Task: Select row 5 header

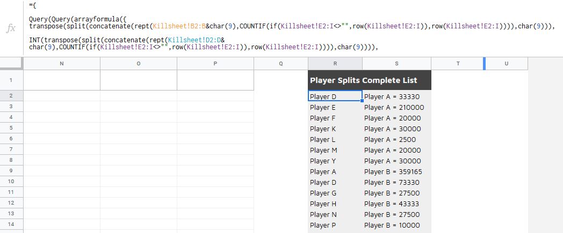Action: (x=11, y=128)
